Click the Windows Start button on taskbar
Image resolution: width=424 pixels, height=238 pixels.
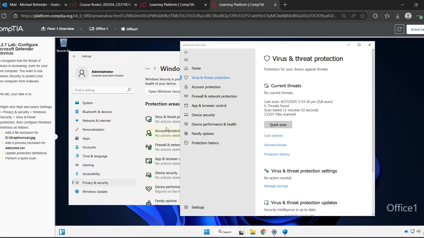pyautogui.click(x=207, y=232)
